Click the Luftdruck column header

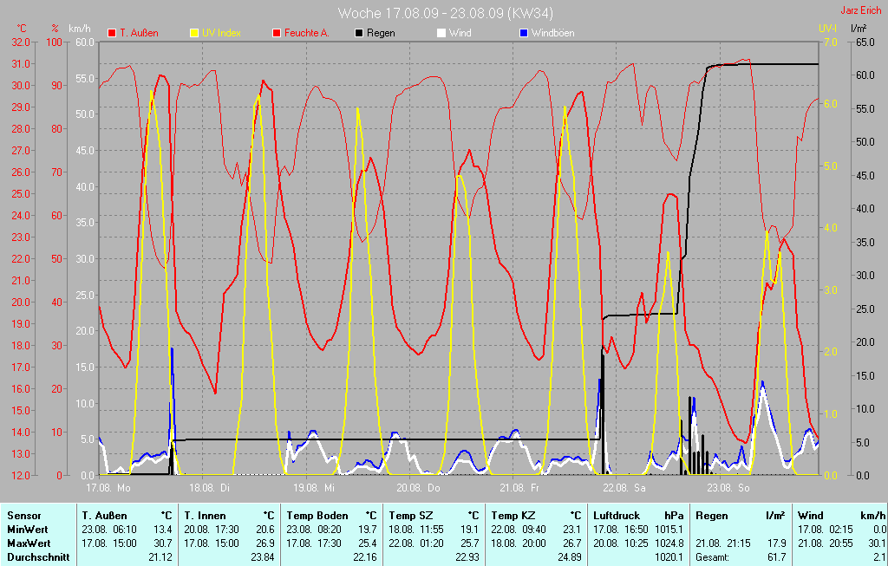tap(617, 516)
